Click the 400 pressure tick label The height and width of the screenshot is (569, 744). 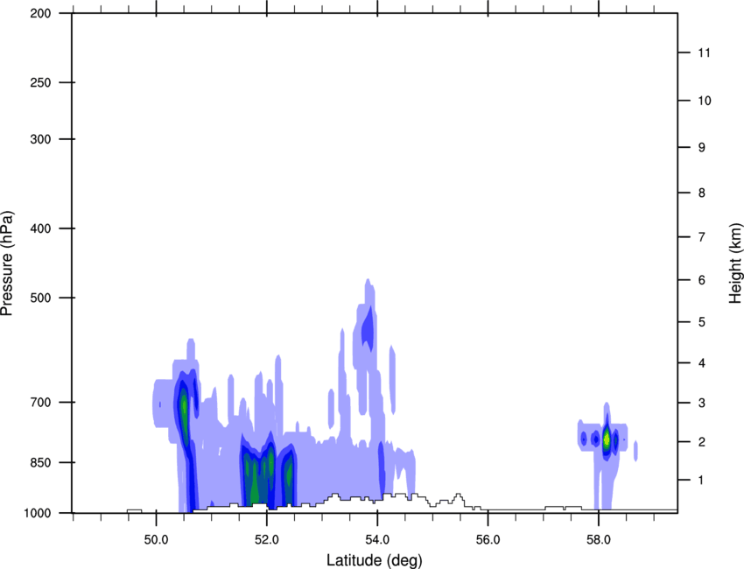pos(40,228)
